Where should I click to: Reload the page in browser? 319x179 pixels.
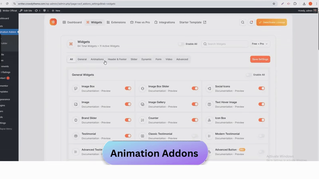[7, 4]
